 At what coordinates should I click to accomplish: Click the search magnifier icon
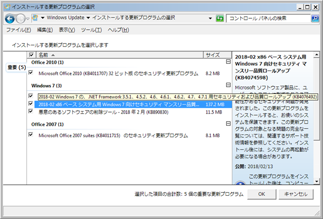tap(315, 18)
